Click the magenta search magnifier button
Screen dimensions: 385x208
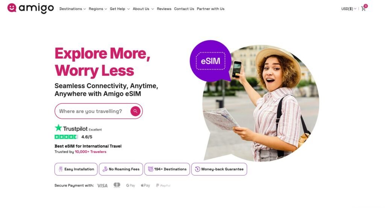[135, 111]
